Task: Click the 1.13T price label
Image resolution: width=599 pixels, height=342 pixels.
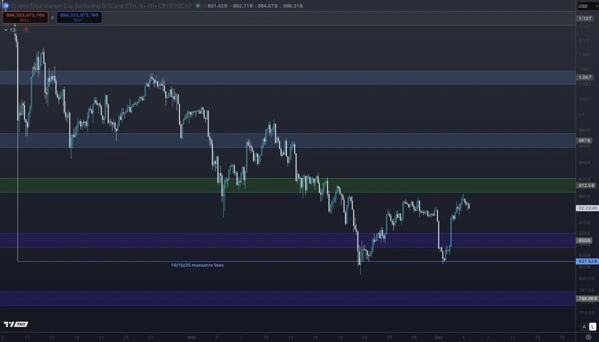Action: click(x=585, y=18)
